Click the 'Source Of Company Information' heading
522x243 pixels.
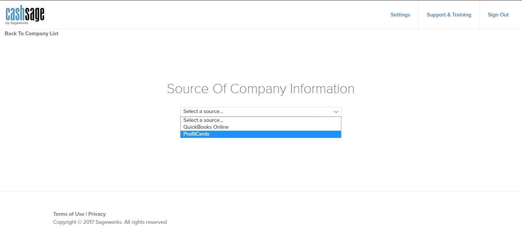pos(261,89)
